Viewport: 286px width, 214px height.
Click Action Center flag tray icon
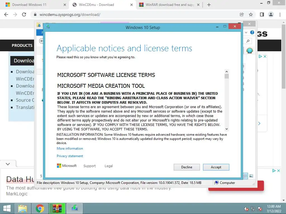[x=260, y=209]
